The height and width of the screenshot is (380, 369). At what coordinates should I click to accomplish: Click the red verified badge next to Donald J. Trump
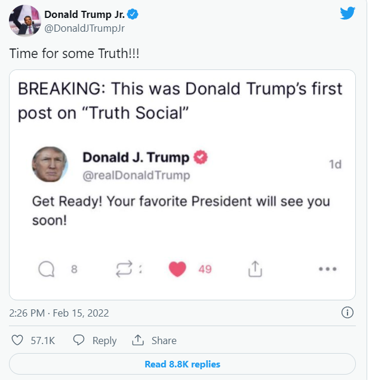pos(201,157)
